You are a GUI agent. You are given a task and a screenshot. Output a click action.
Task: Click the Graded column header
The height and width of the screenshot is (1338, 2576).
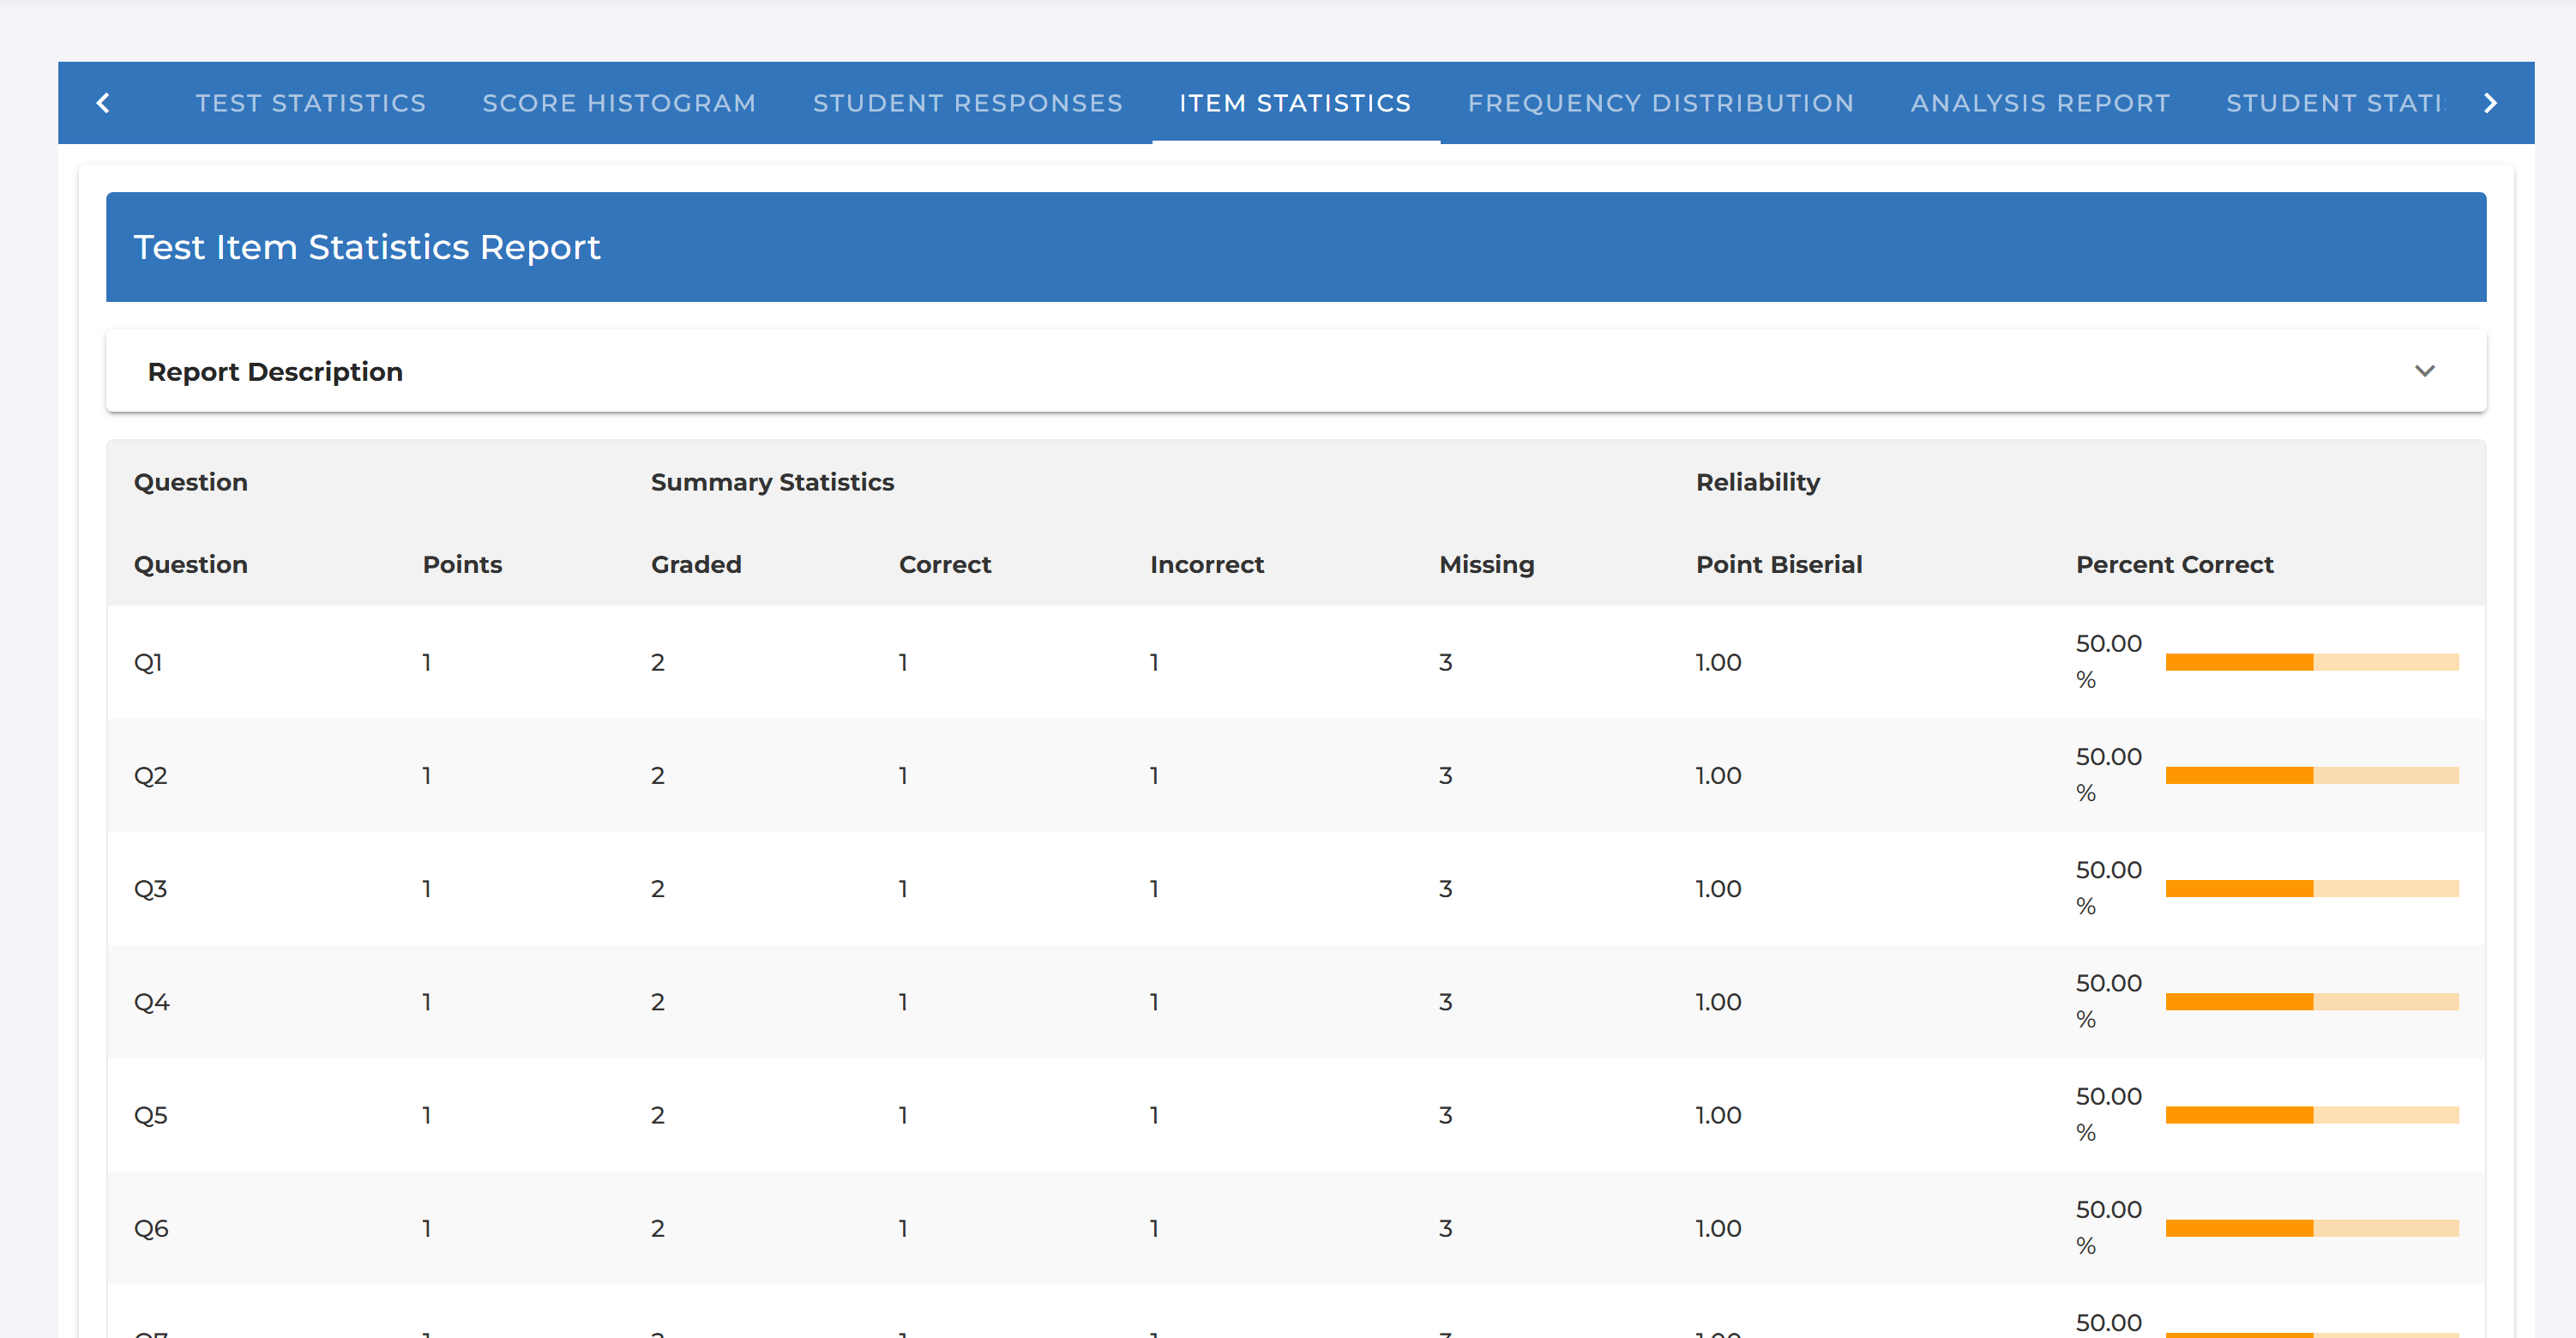click(696, 564)
